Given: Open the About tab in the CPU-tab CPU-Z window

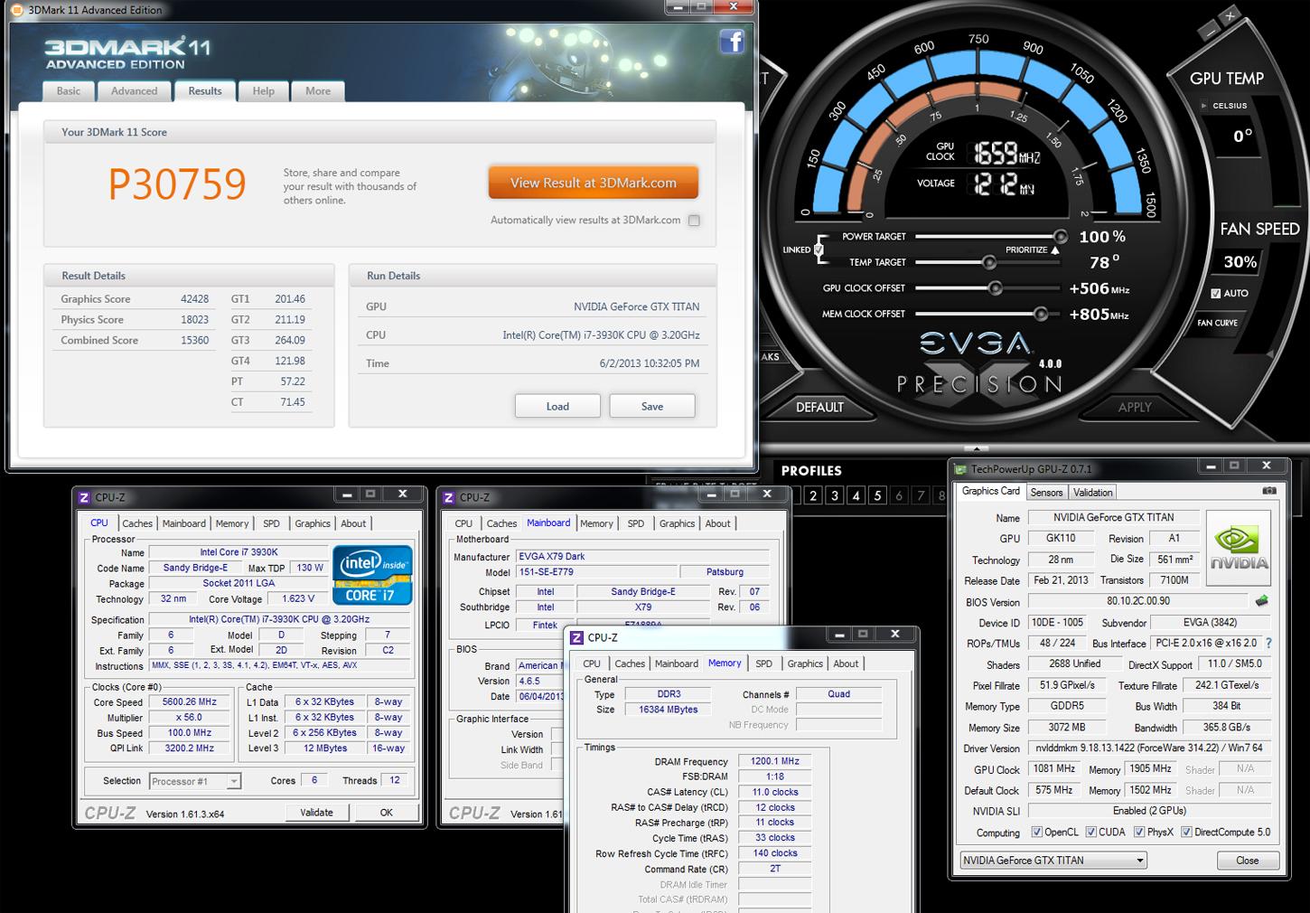Looking at the screenshot, I should click(353, 523).
